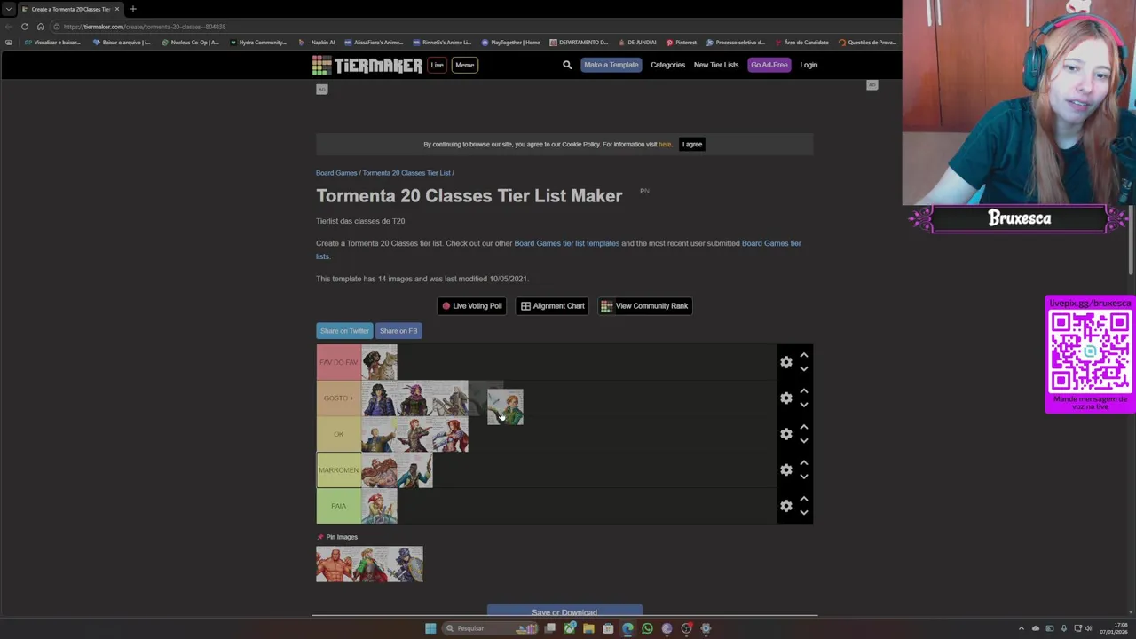This screenshot has width=1136, height=639.
Task: Click Share on FB button
Action: [398, 331]
